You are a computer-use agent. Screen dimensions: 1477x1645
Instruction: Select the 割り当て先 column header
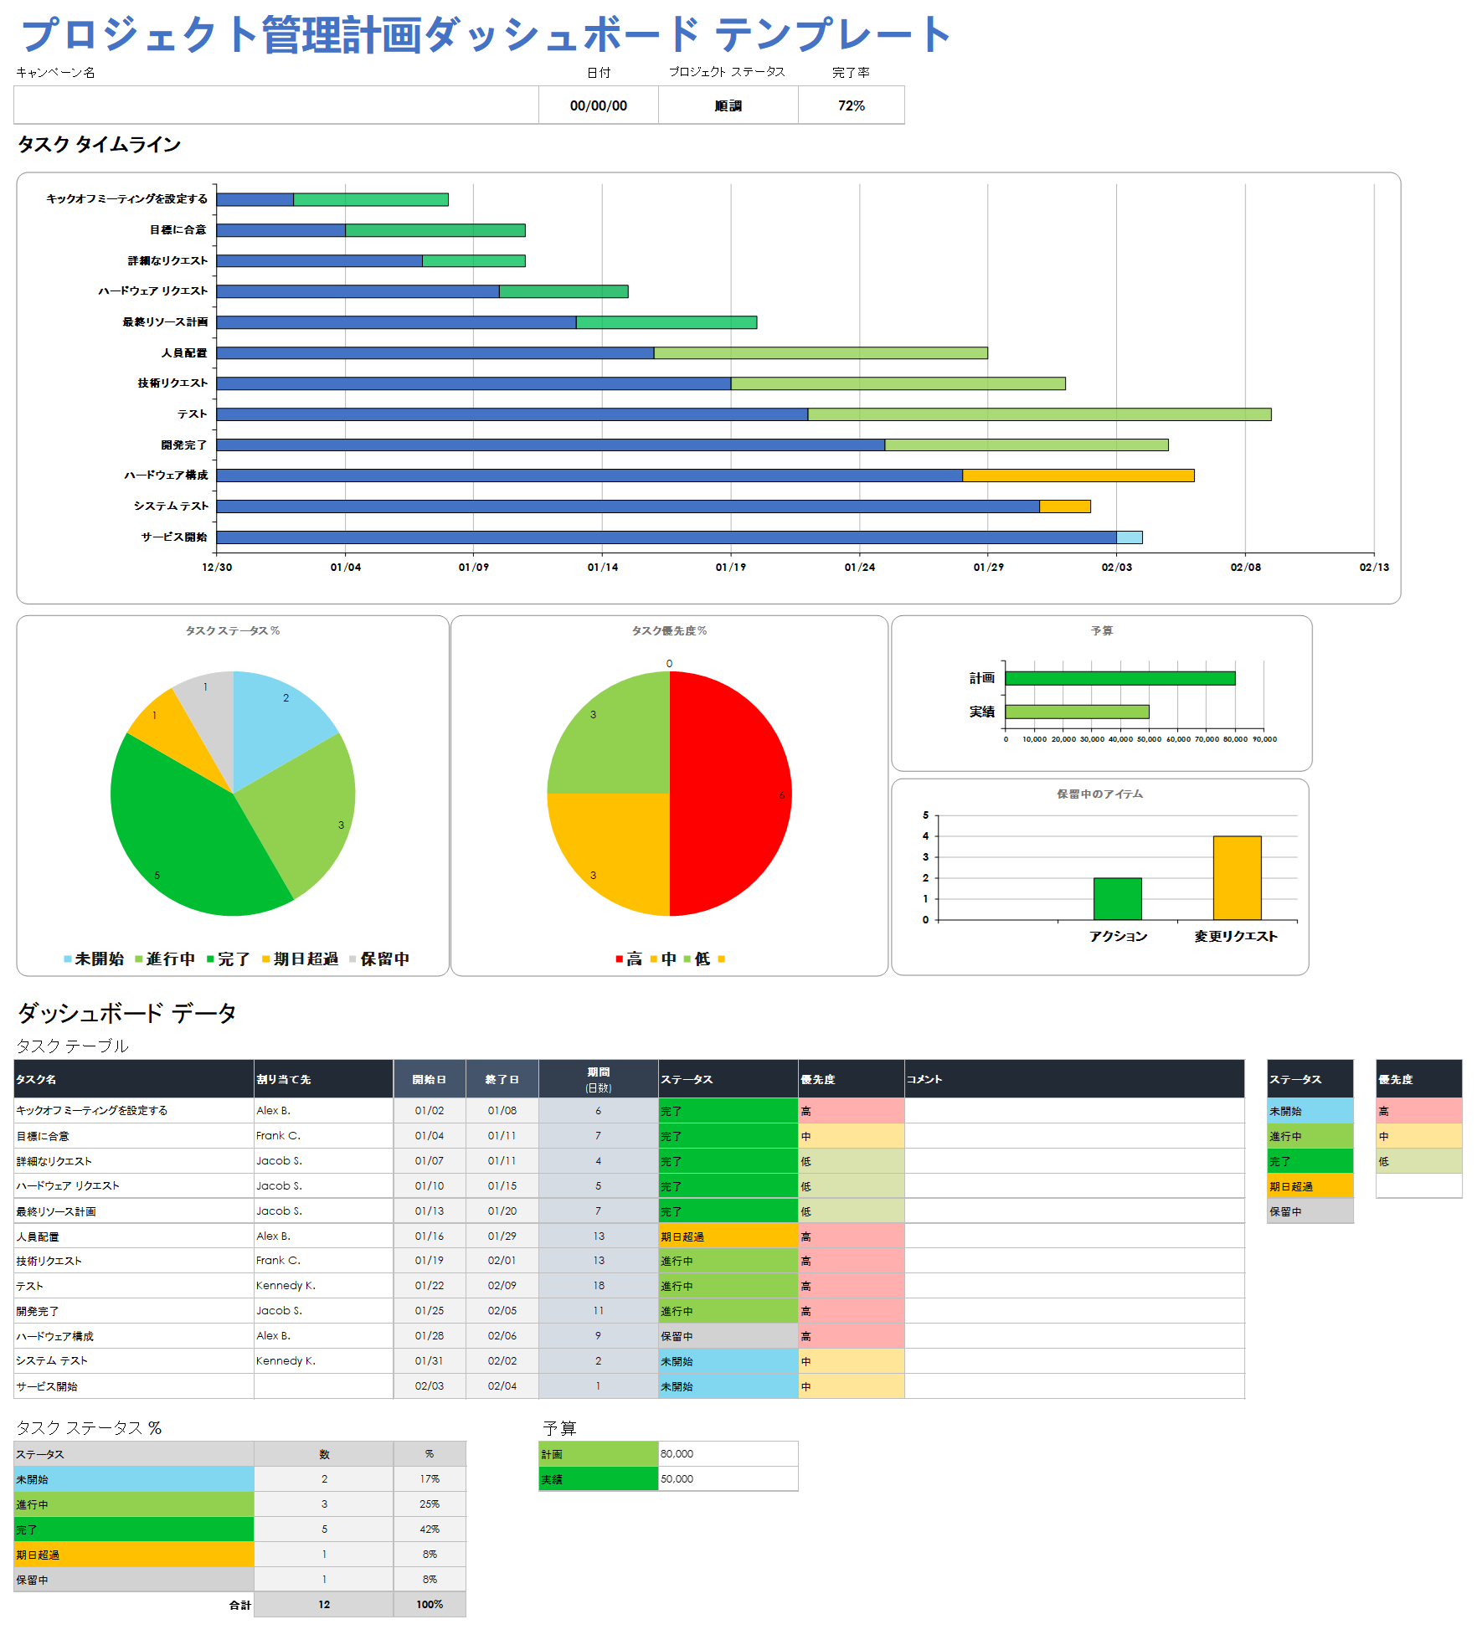323,1079
